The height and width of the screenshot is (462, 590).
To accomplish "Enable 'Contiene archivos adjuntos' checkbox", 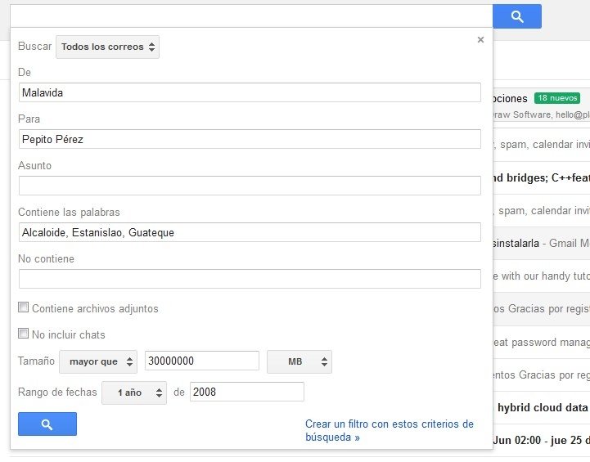I will click(x=24, y=307).
